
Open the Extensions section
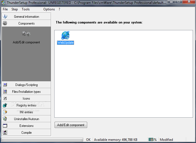click(26, 126)
